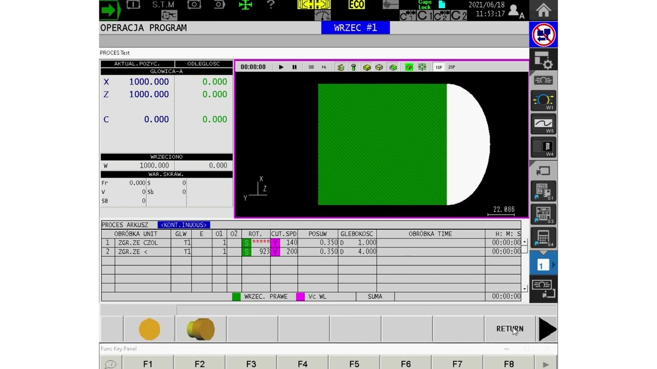Click the F-key panel next arrow
The image size is (657, 369).
(x=546, y=364)
